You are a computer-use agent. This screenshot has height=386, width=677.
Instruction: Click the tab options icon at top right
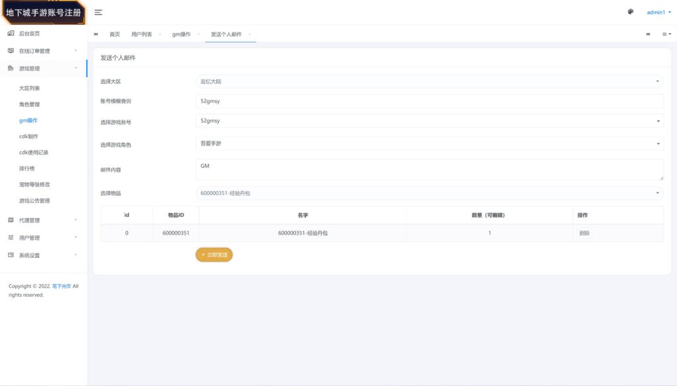tap(667, 33)
